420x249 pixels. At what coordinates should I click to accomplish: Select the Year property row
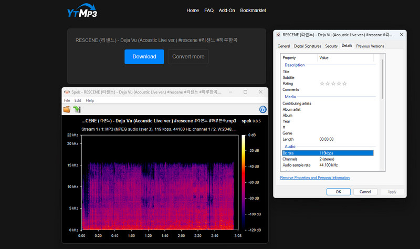coord(328,121)
